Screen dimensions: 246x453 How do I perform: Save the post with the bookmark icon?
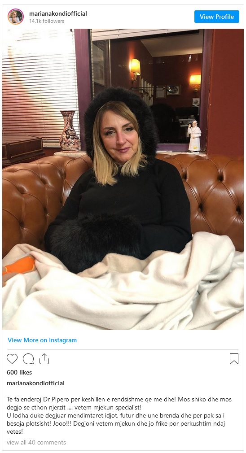[x=234, y=358]
